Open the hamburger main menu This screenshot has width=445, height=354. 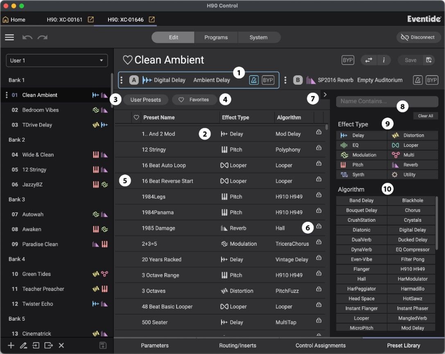9,37
